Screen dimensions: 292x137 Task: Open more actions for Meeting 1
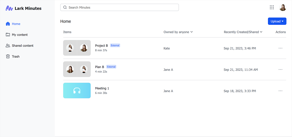[280, 91]
